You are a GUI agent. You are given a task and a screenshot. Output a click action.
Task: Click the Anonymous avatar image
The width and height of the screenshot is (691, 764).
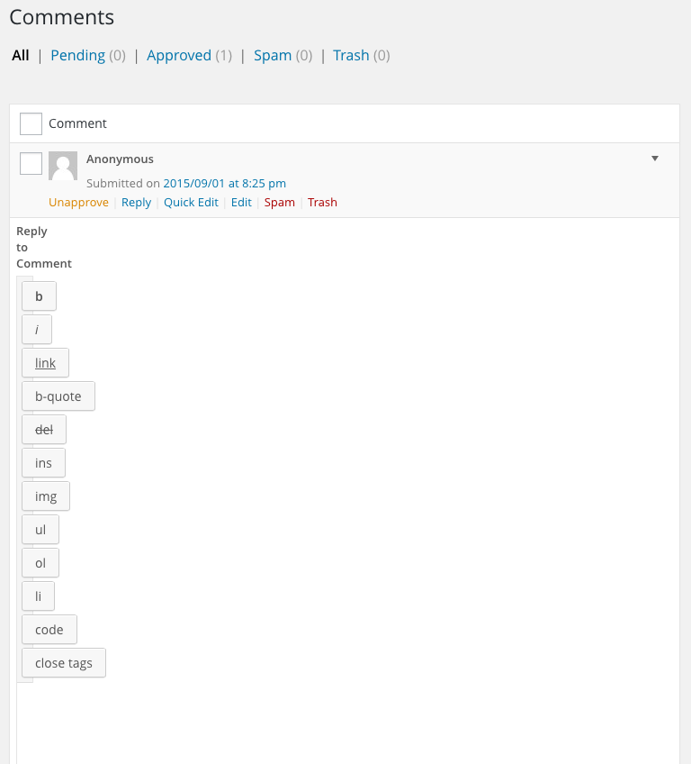point(63,166)
